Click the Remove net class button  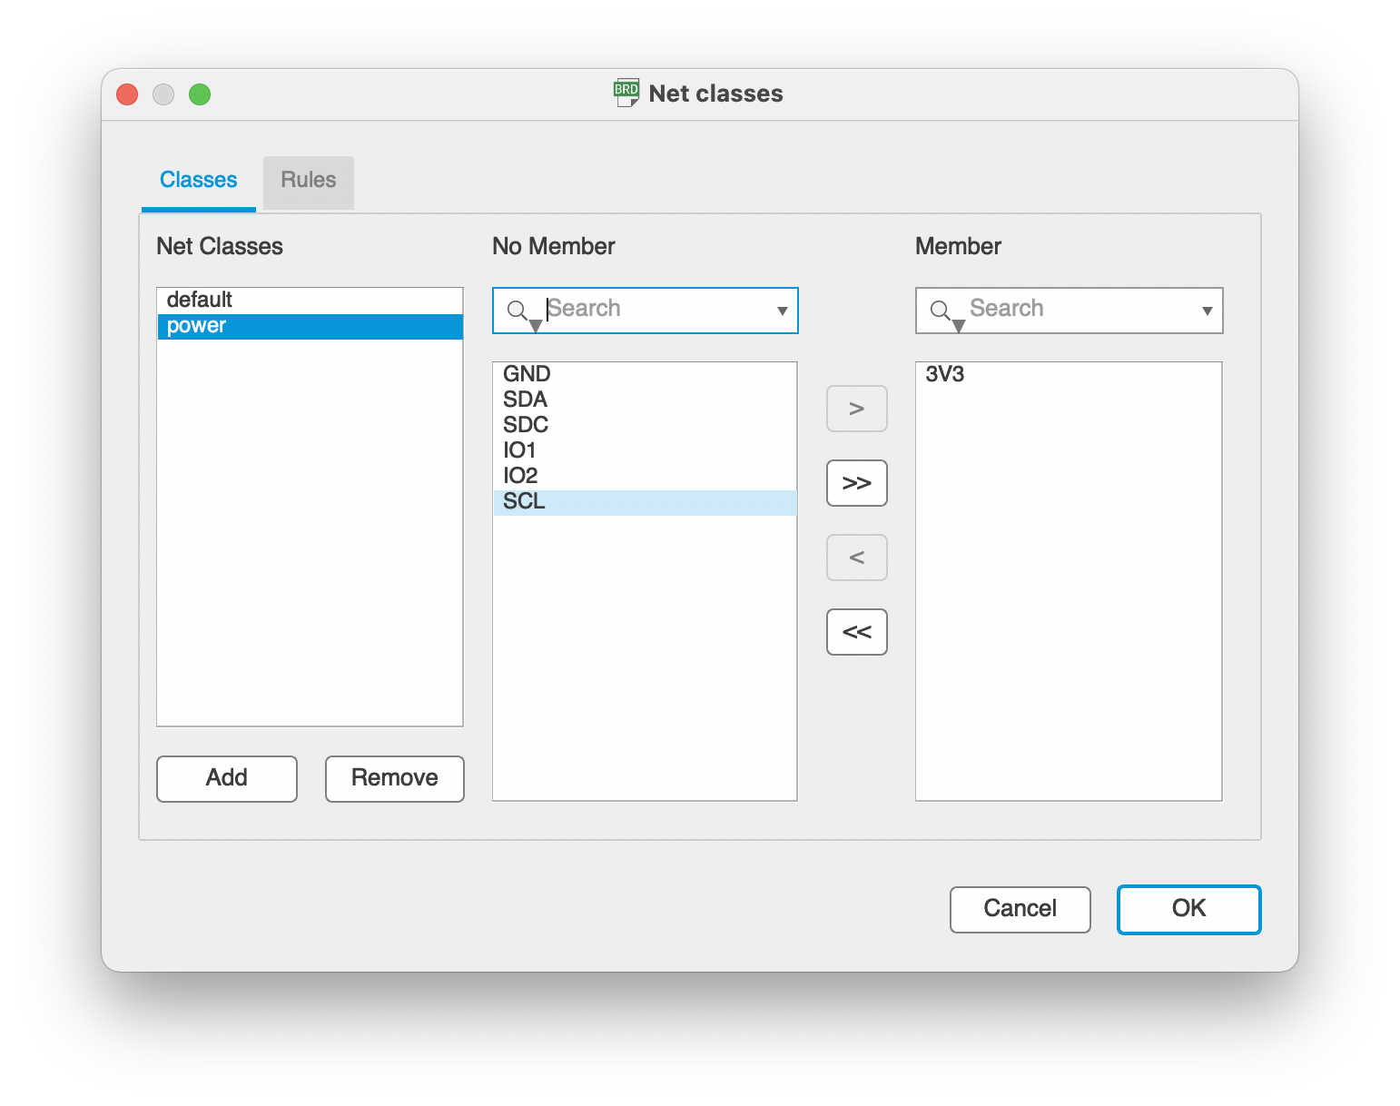coord(395,778)
